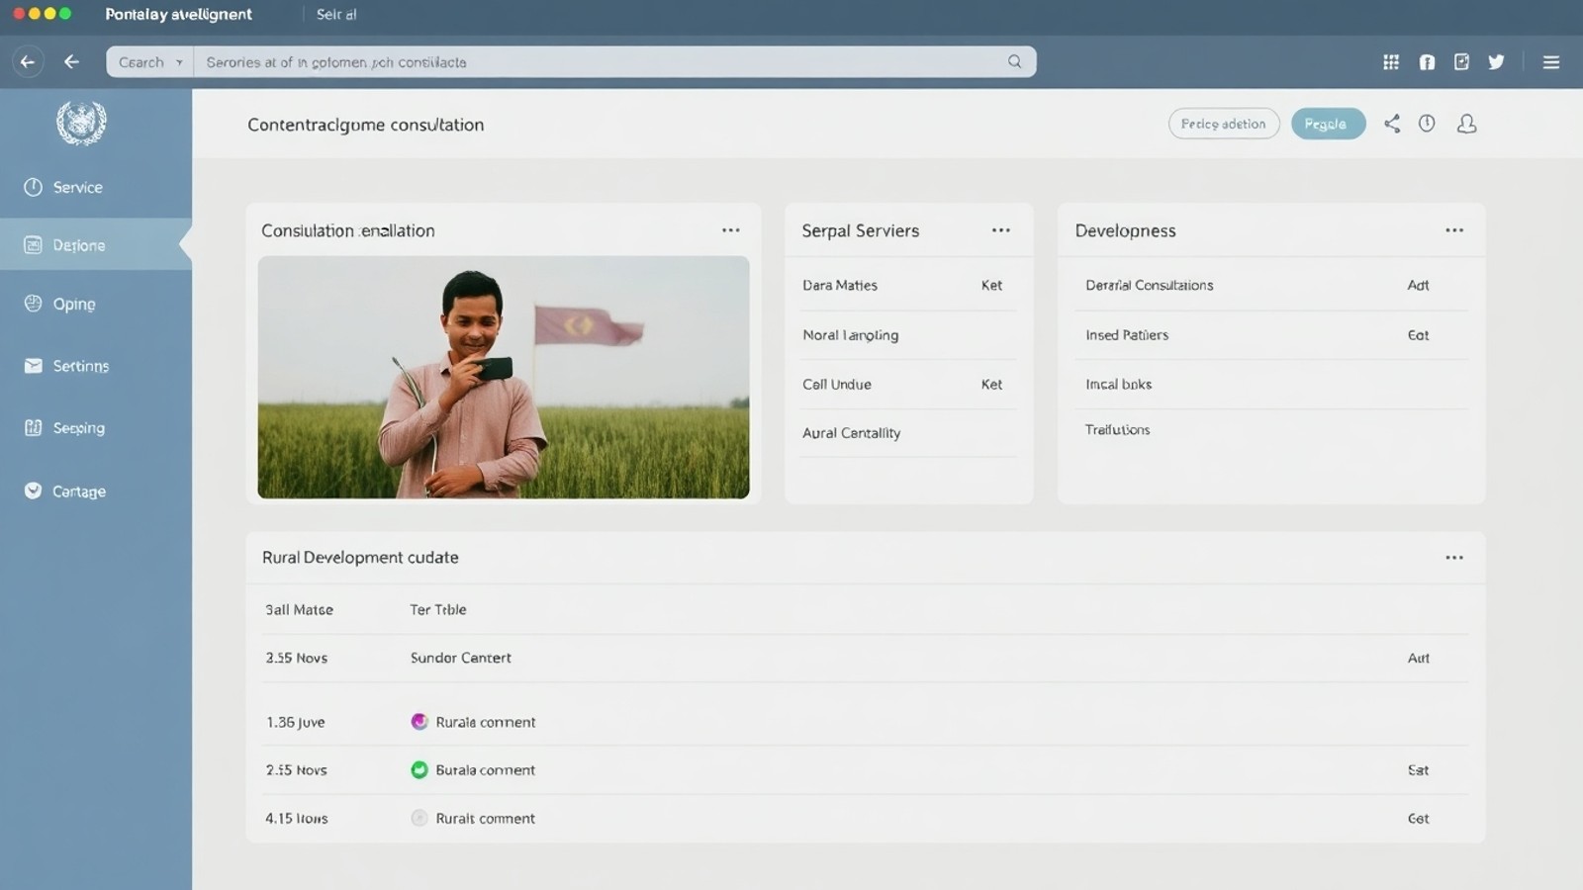
Task: Click the Service clock icon
Action: (x=33, y=187)
